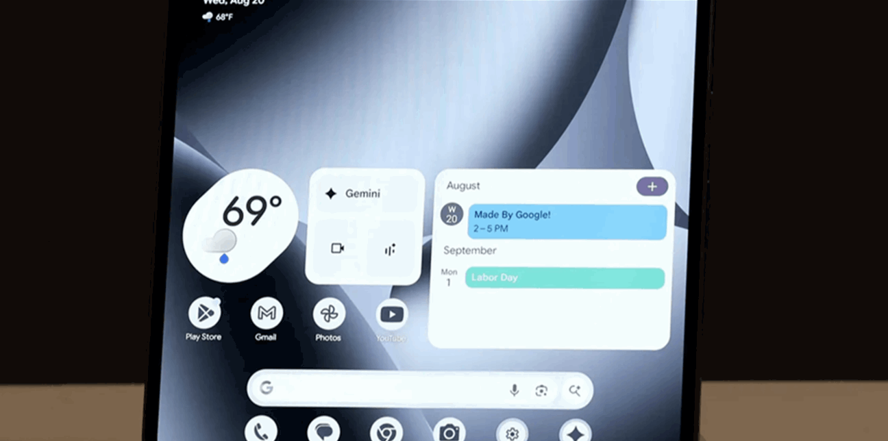Open the Gmail app
This screenshot has height=441, width=888.
[267, 314]
